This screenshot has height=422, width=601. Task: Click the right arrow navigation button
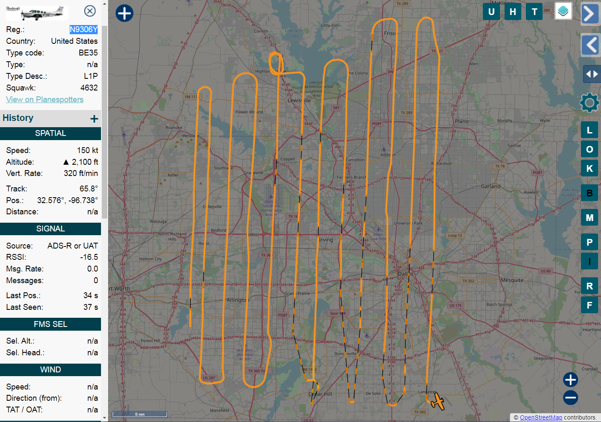[x=589, y=14]
